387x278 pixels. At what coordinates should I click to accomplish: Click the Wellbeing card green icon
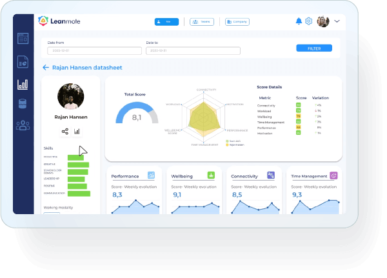click(211, 175)
